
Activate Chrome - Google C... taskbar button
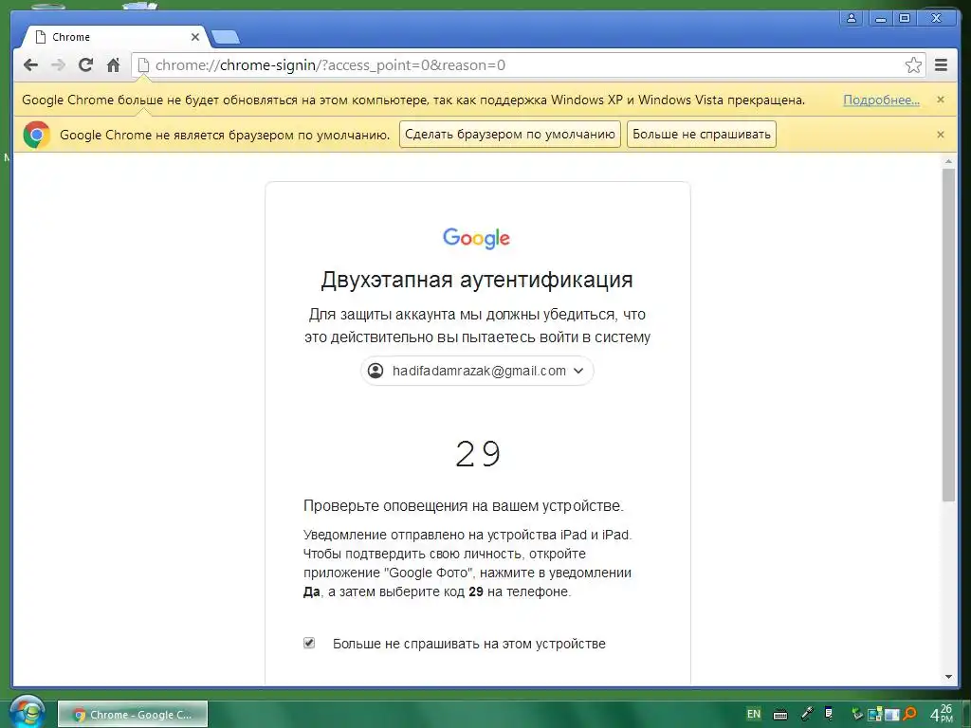pyautogui.click(x=133, y=715)
